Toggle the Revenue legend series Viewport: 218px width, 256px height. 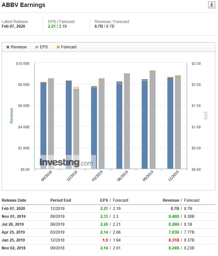point(16,47)
